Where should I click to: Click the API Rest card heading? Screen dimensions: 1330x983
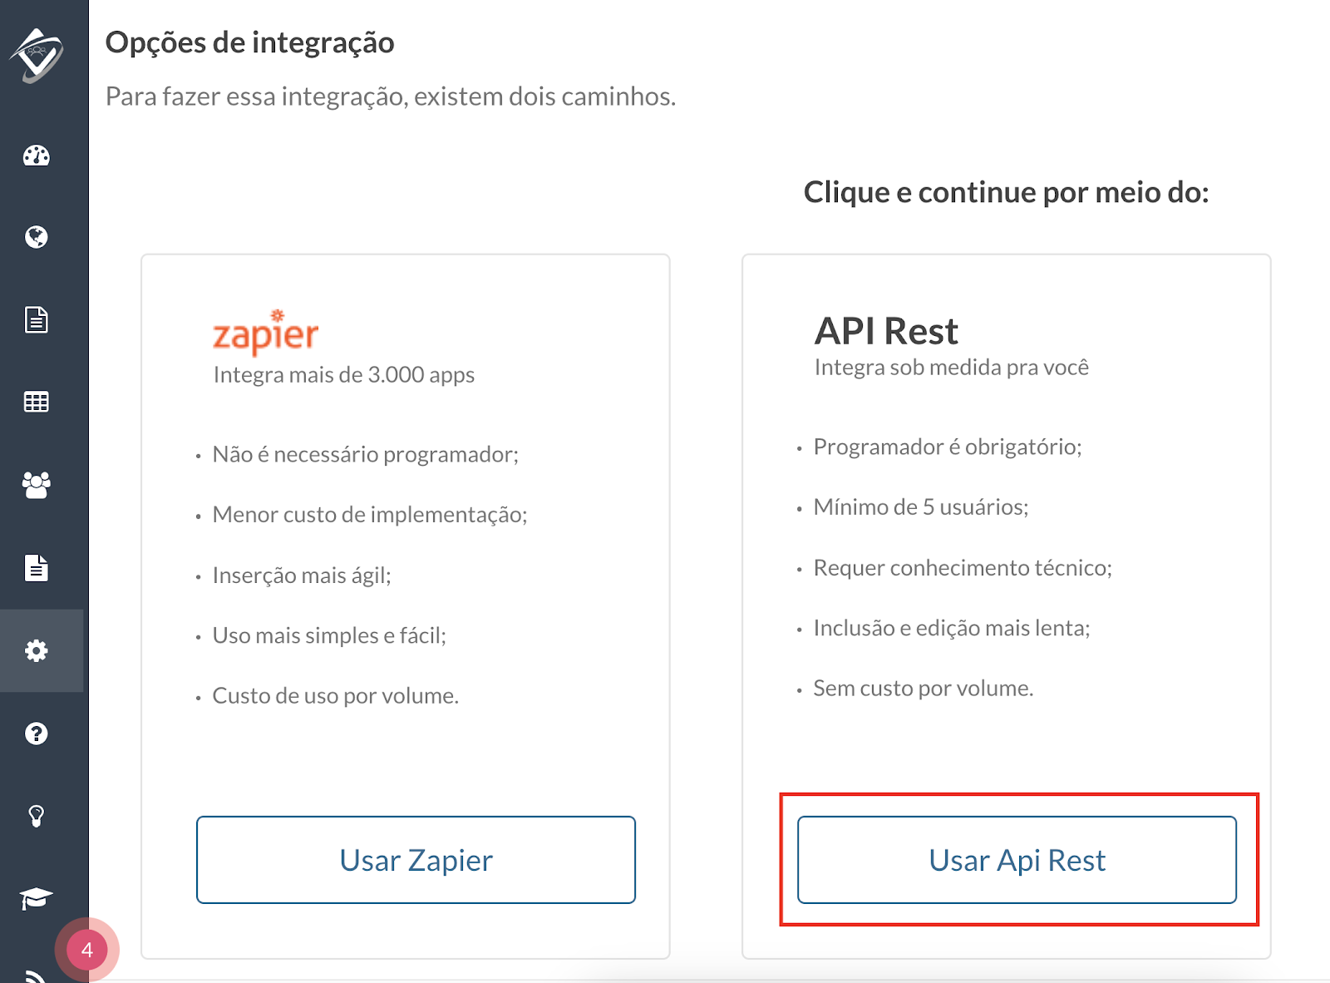886,331
